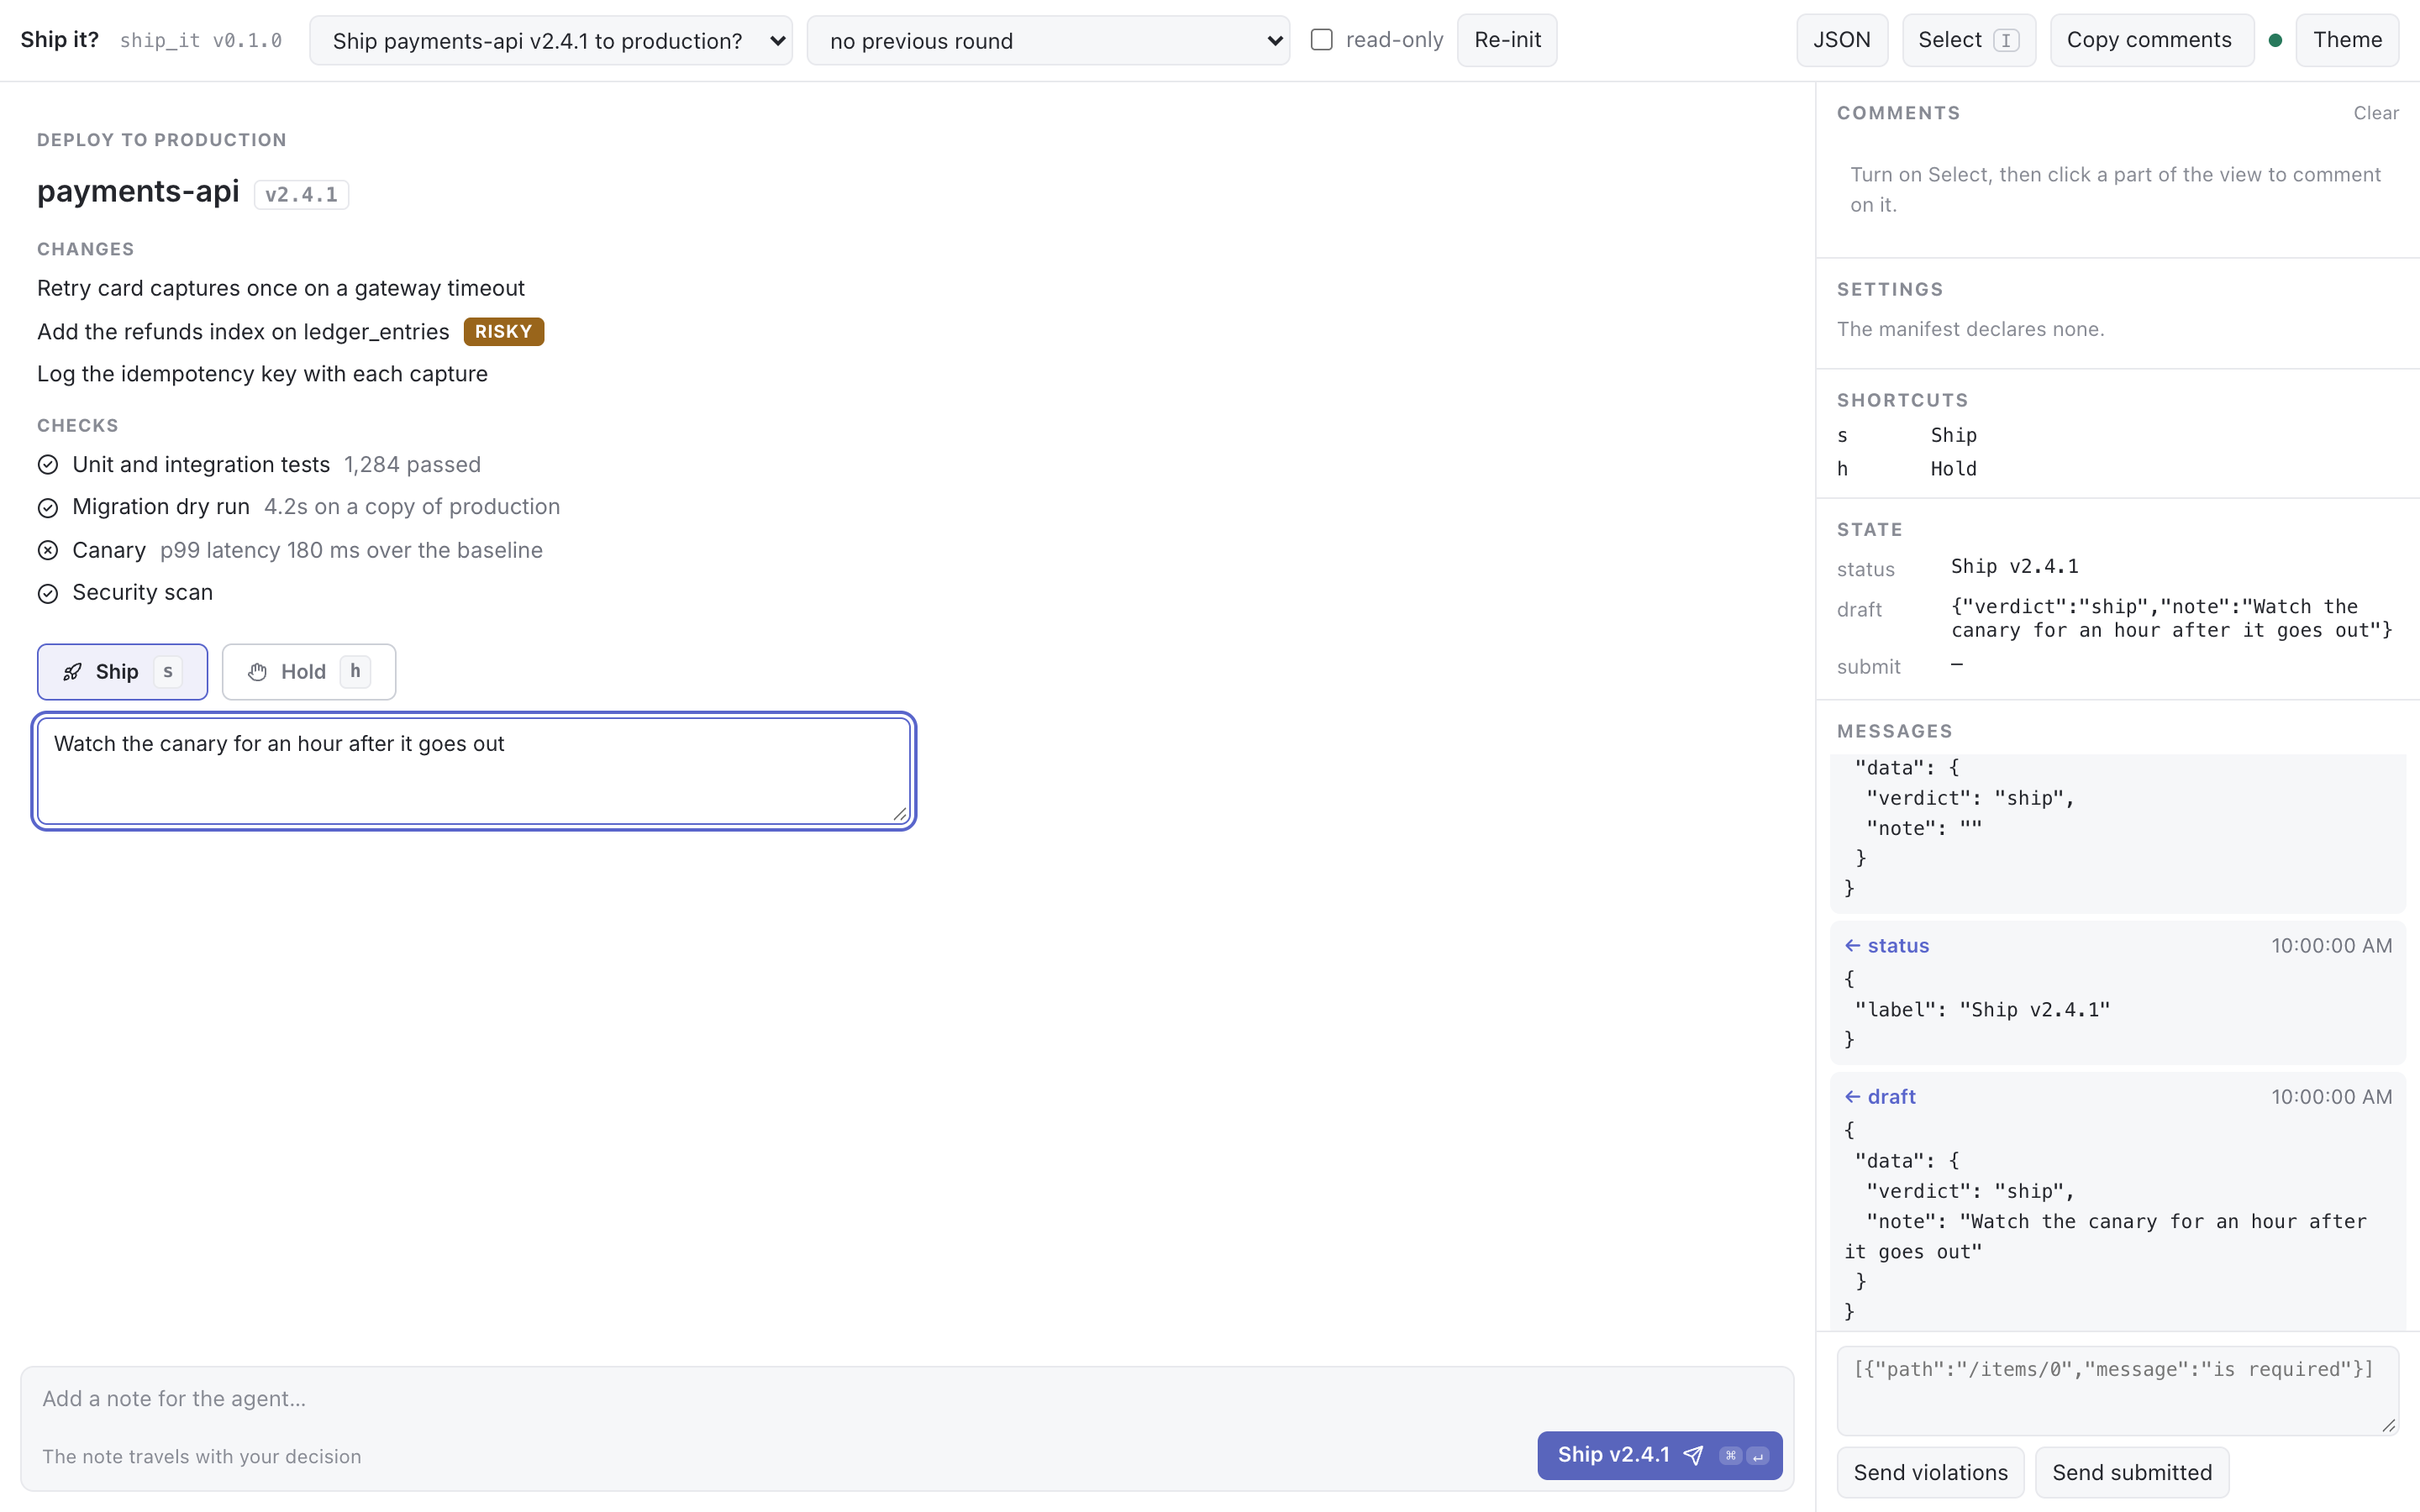This screenshot has height=1512, width=2420.
Task: Click the passed check icon beside Security scan
Action: click(x=48, y=593)
